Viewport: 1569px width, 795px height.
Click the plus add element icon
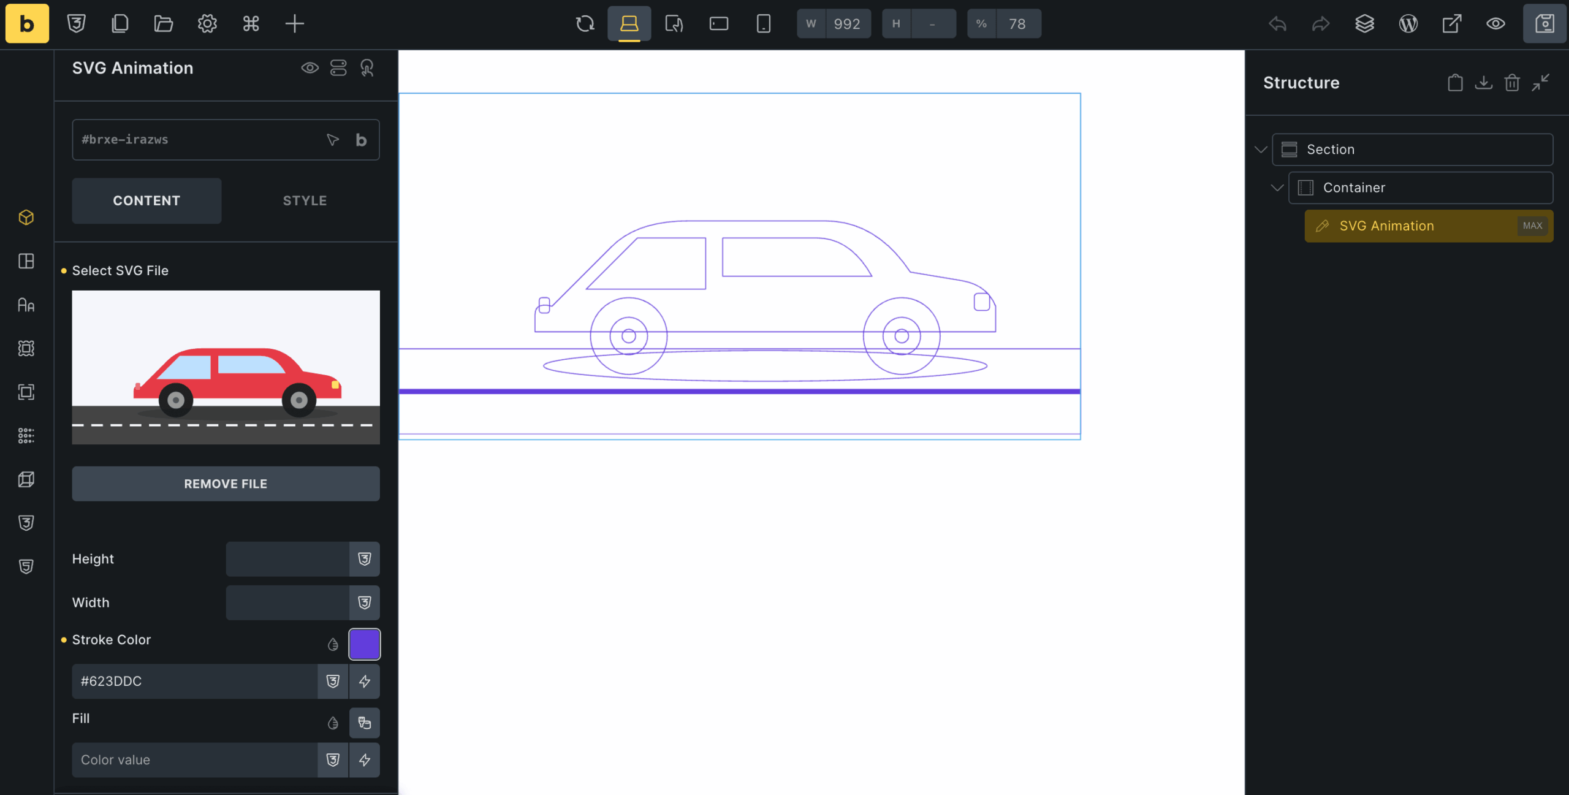[x=294, y=23]
